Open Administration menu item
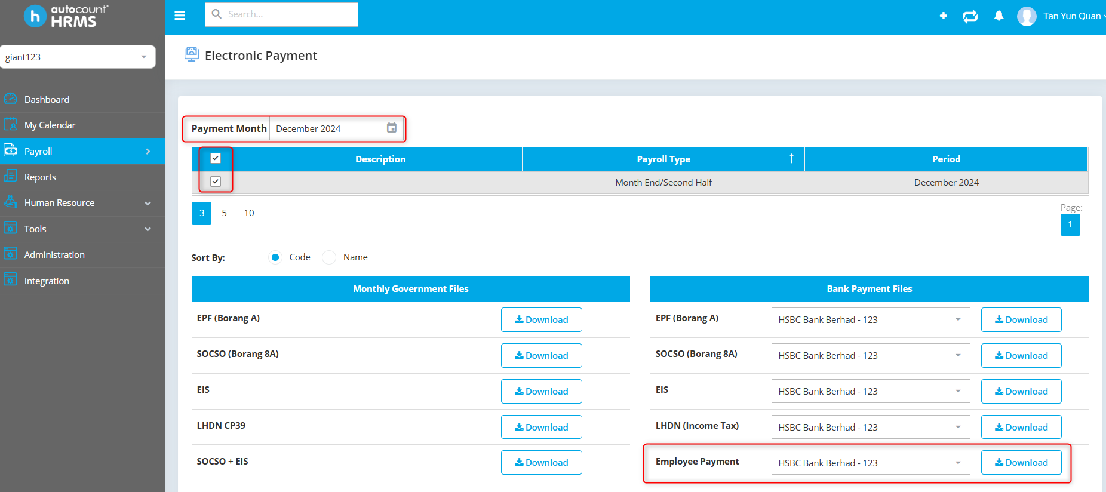This screenshot has width=1106, height=492. click(82, 254)
